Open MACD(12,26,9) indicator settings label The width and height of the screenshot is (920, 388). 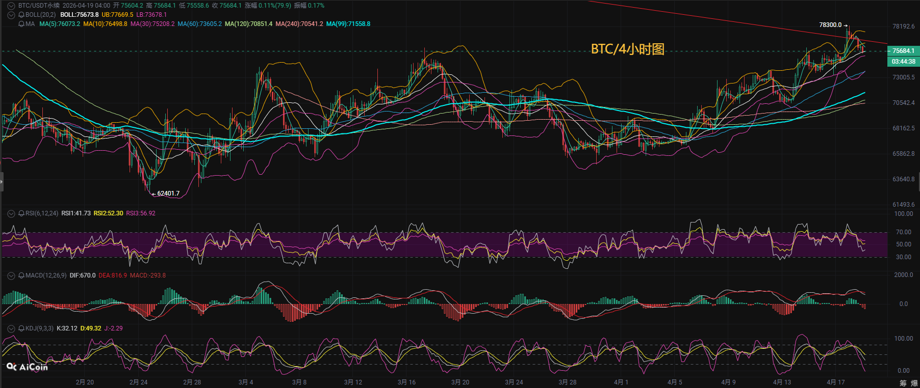(x=46, y=275)
